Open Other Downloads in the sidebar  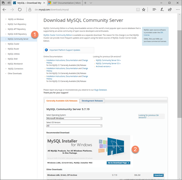point(15,73)
